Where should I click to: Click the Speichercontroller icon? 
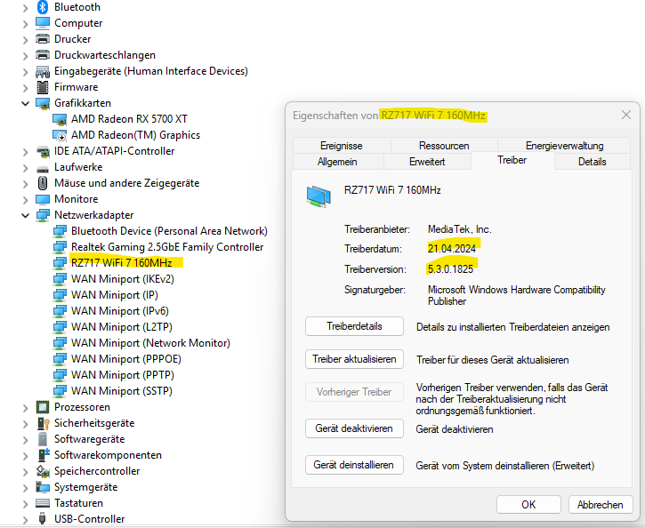43,471
